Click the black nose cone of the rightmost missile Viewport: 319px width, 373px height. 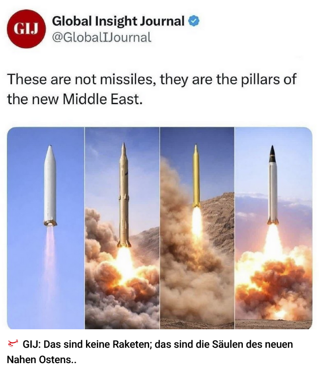point(273,154)
